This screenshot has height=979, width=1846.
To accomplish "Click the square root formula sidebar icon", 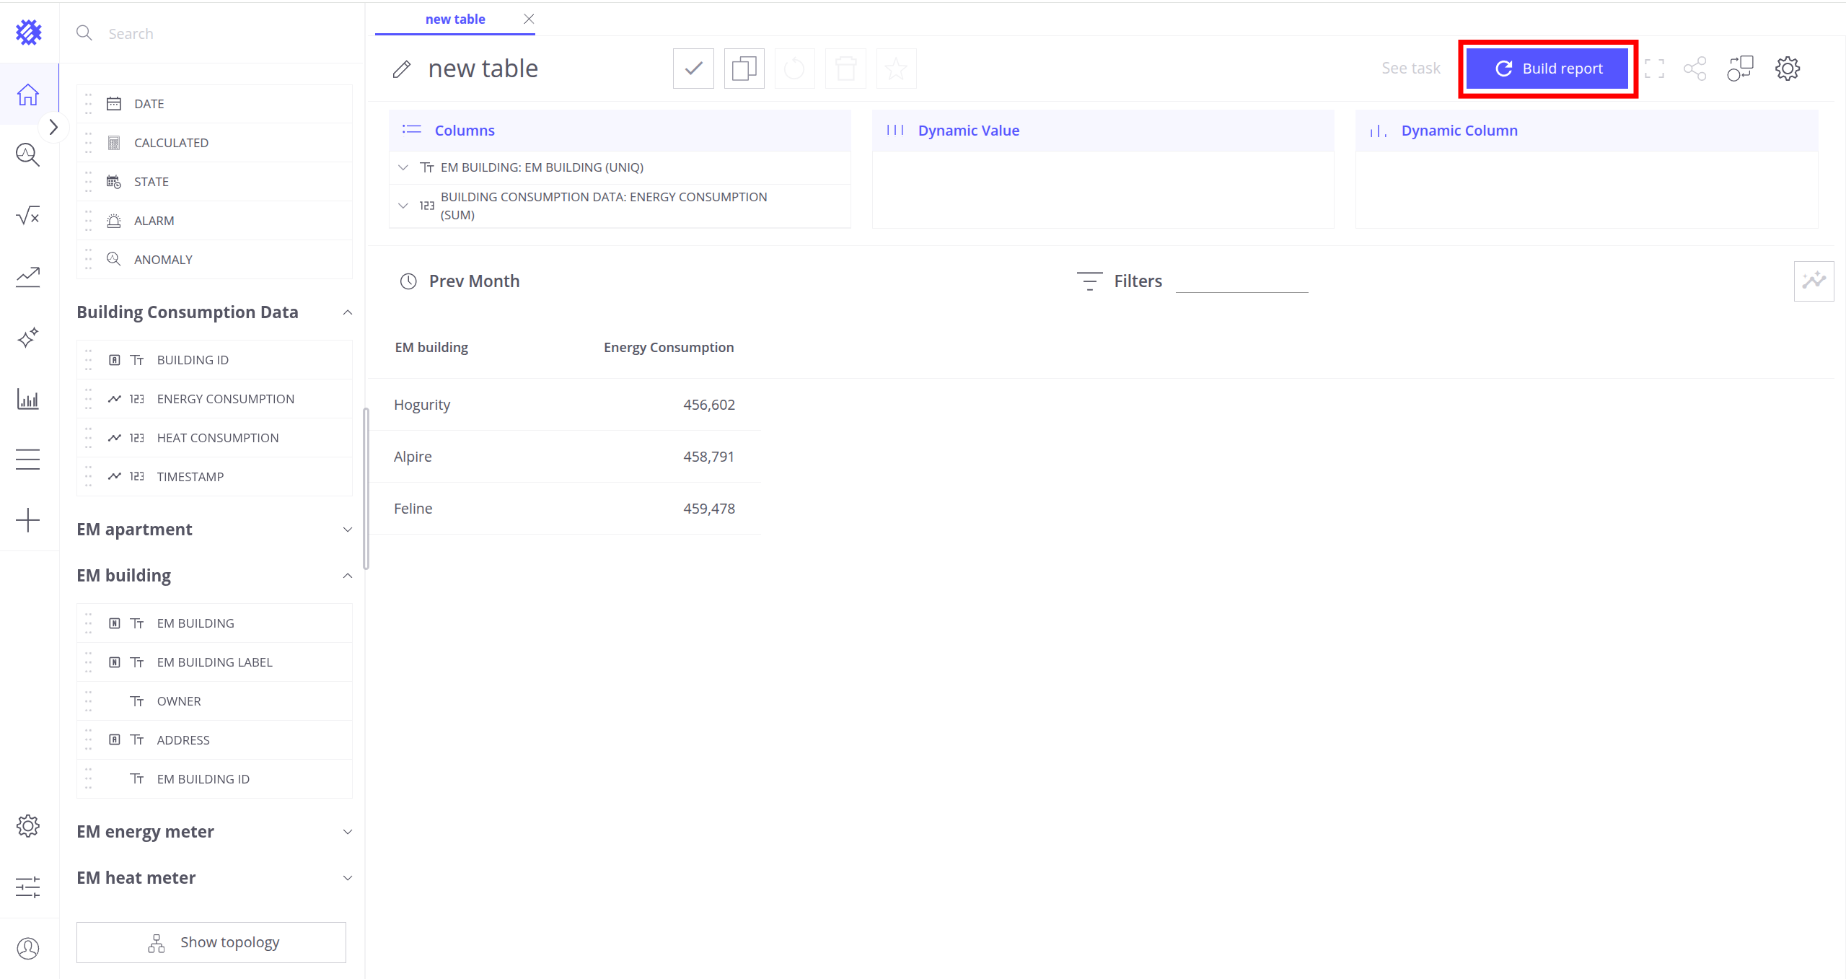I will [x=28, y=216].
